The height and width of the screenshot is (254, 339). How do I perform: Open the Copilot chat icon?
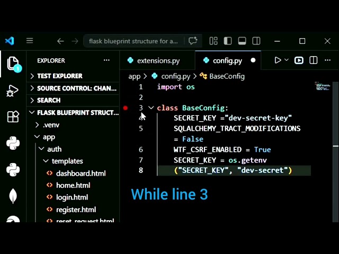(193, 41)
